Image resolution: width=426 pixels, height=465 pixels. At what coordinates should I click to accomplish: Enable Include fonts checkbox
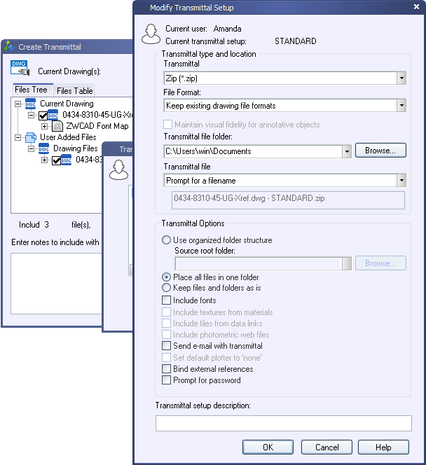(x=167, y=300)
